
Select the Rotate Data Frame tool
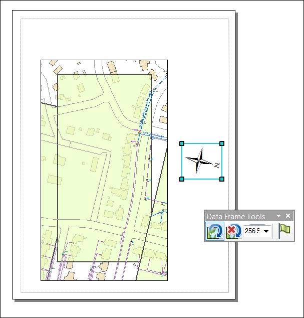(215, 231)
